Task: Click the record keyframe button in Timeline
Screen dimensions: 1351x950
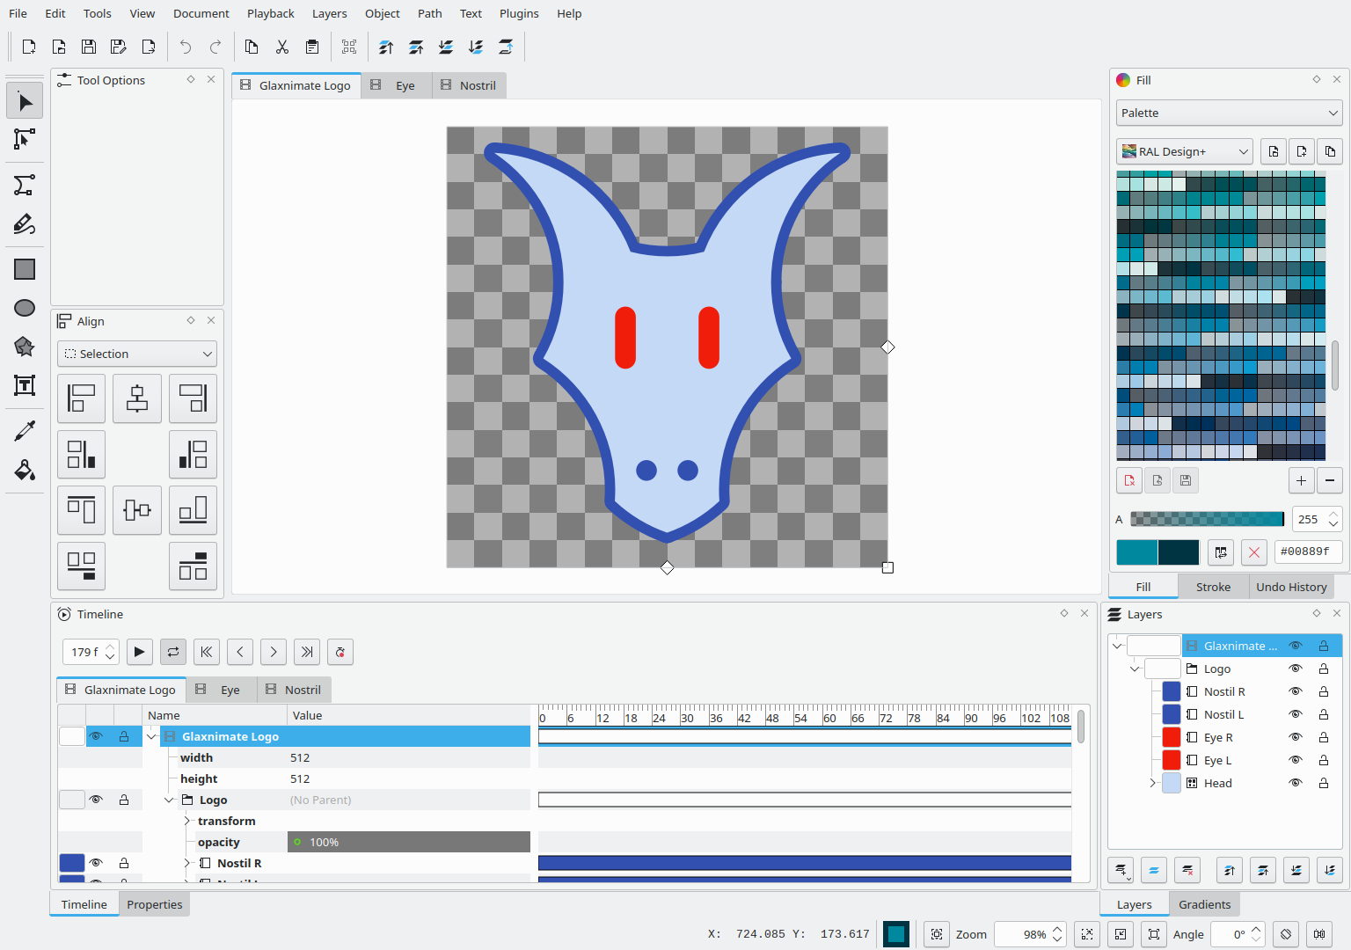Action: (340, 652)
